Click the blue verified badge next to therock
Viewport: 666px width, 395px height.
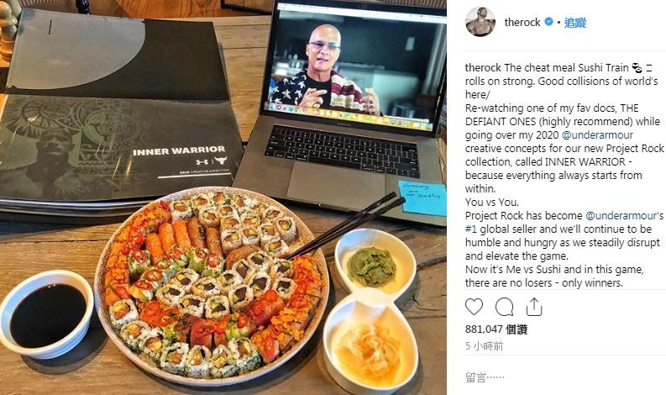coord(548,22)
